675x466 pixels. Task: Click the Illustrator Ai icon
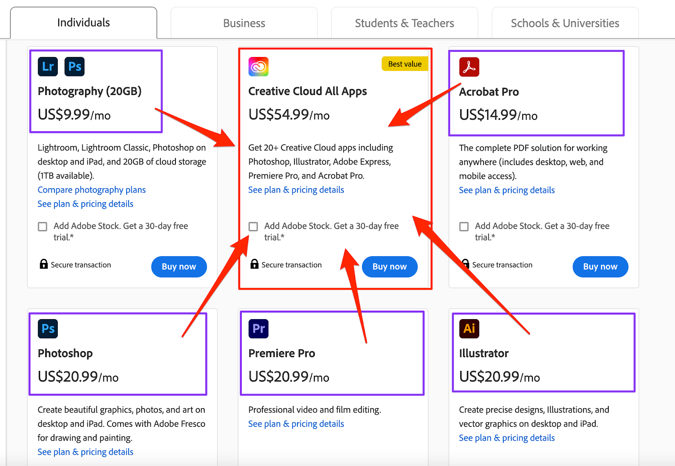[x=469, y=328]
